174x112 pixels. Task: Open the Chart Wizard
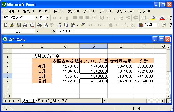point(141,25)
